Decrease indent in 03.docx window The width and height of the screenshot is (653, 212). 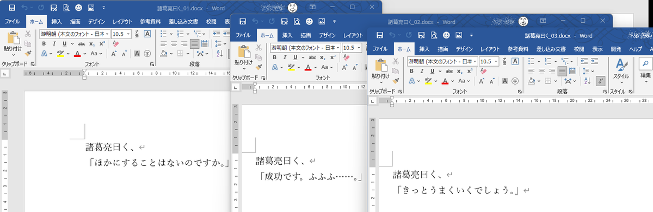pos(584,61)
